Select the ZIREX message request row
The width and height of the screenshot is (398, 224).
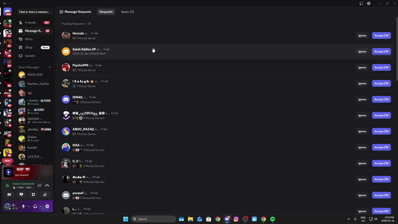(226, 115)
